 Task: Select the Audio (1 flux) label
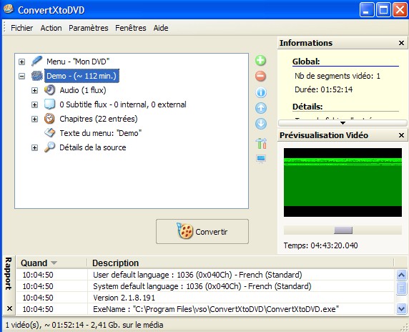click(83, 90)
